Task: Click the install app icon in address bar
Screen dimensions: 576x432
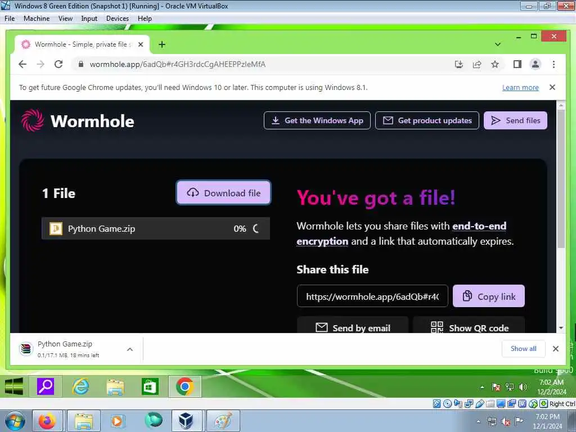Action: [x=459, y=65]
